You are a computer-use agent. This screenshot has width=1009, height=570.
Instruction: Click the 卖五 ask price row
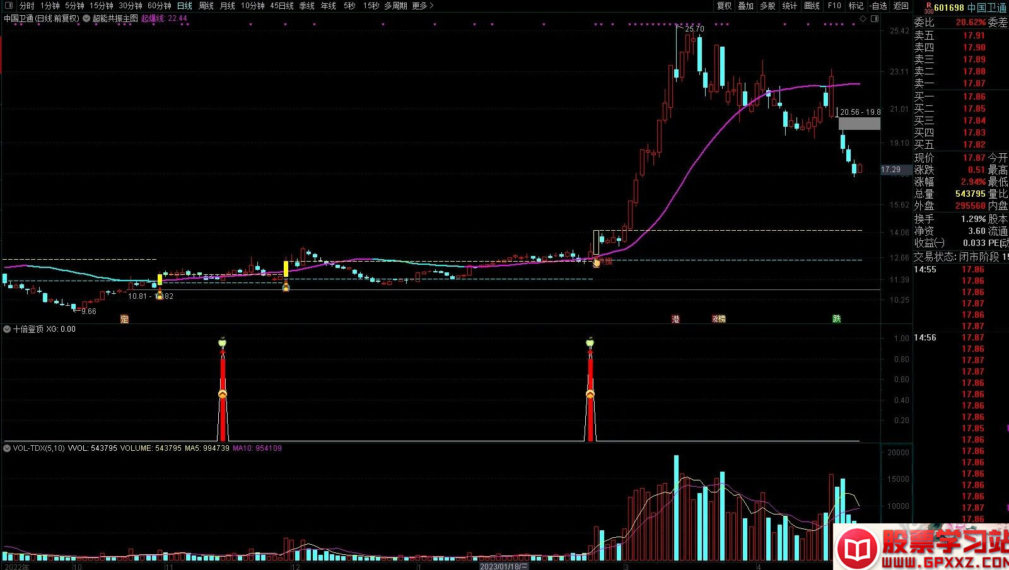961,35
